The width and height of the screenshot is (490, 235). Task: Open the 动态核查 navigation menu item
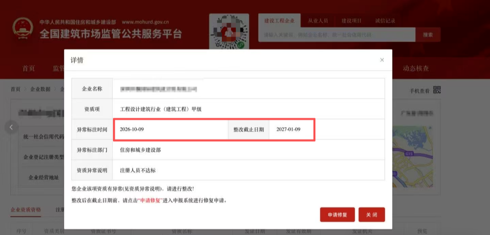(416, 68)
